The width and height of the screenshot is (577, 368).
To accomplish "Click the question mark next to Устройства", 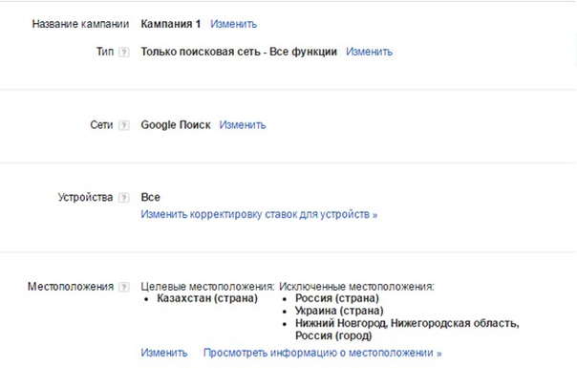I will [124, 198].
